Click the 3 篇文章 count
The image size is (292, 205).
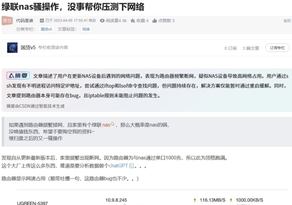[251, 48]
